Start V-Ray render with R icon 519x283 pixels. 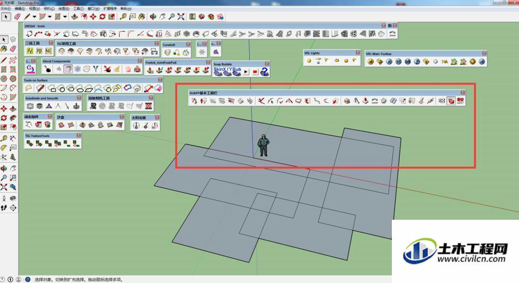[x=389, y=62]
